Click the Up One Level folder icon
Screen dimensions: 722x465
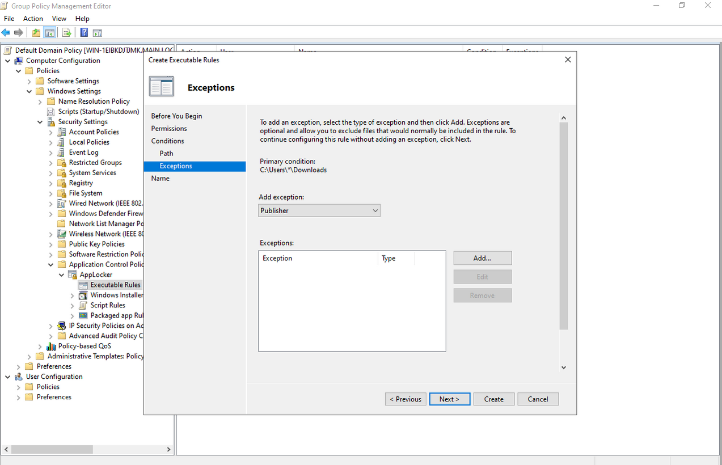point(36,32)
